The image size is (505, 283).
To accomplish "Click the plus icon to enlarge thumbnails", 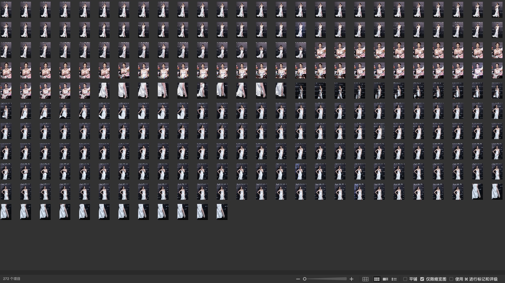I will [x=352, y=279].
